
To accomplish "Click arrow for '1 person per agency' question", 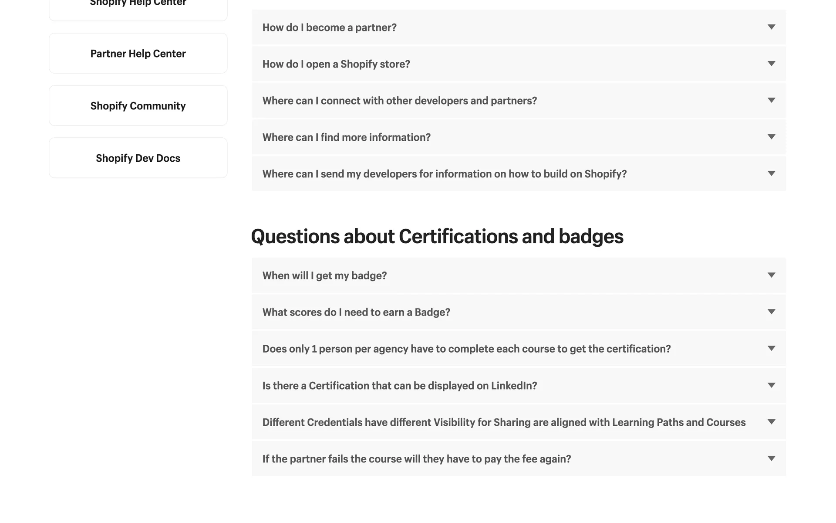I will 771,348.
